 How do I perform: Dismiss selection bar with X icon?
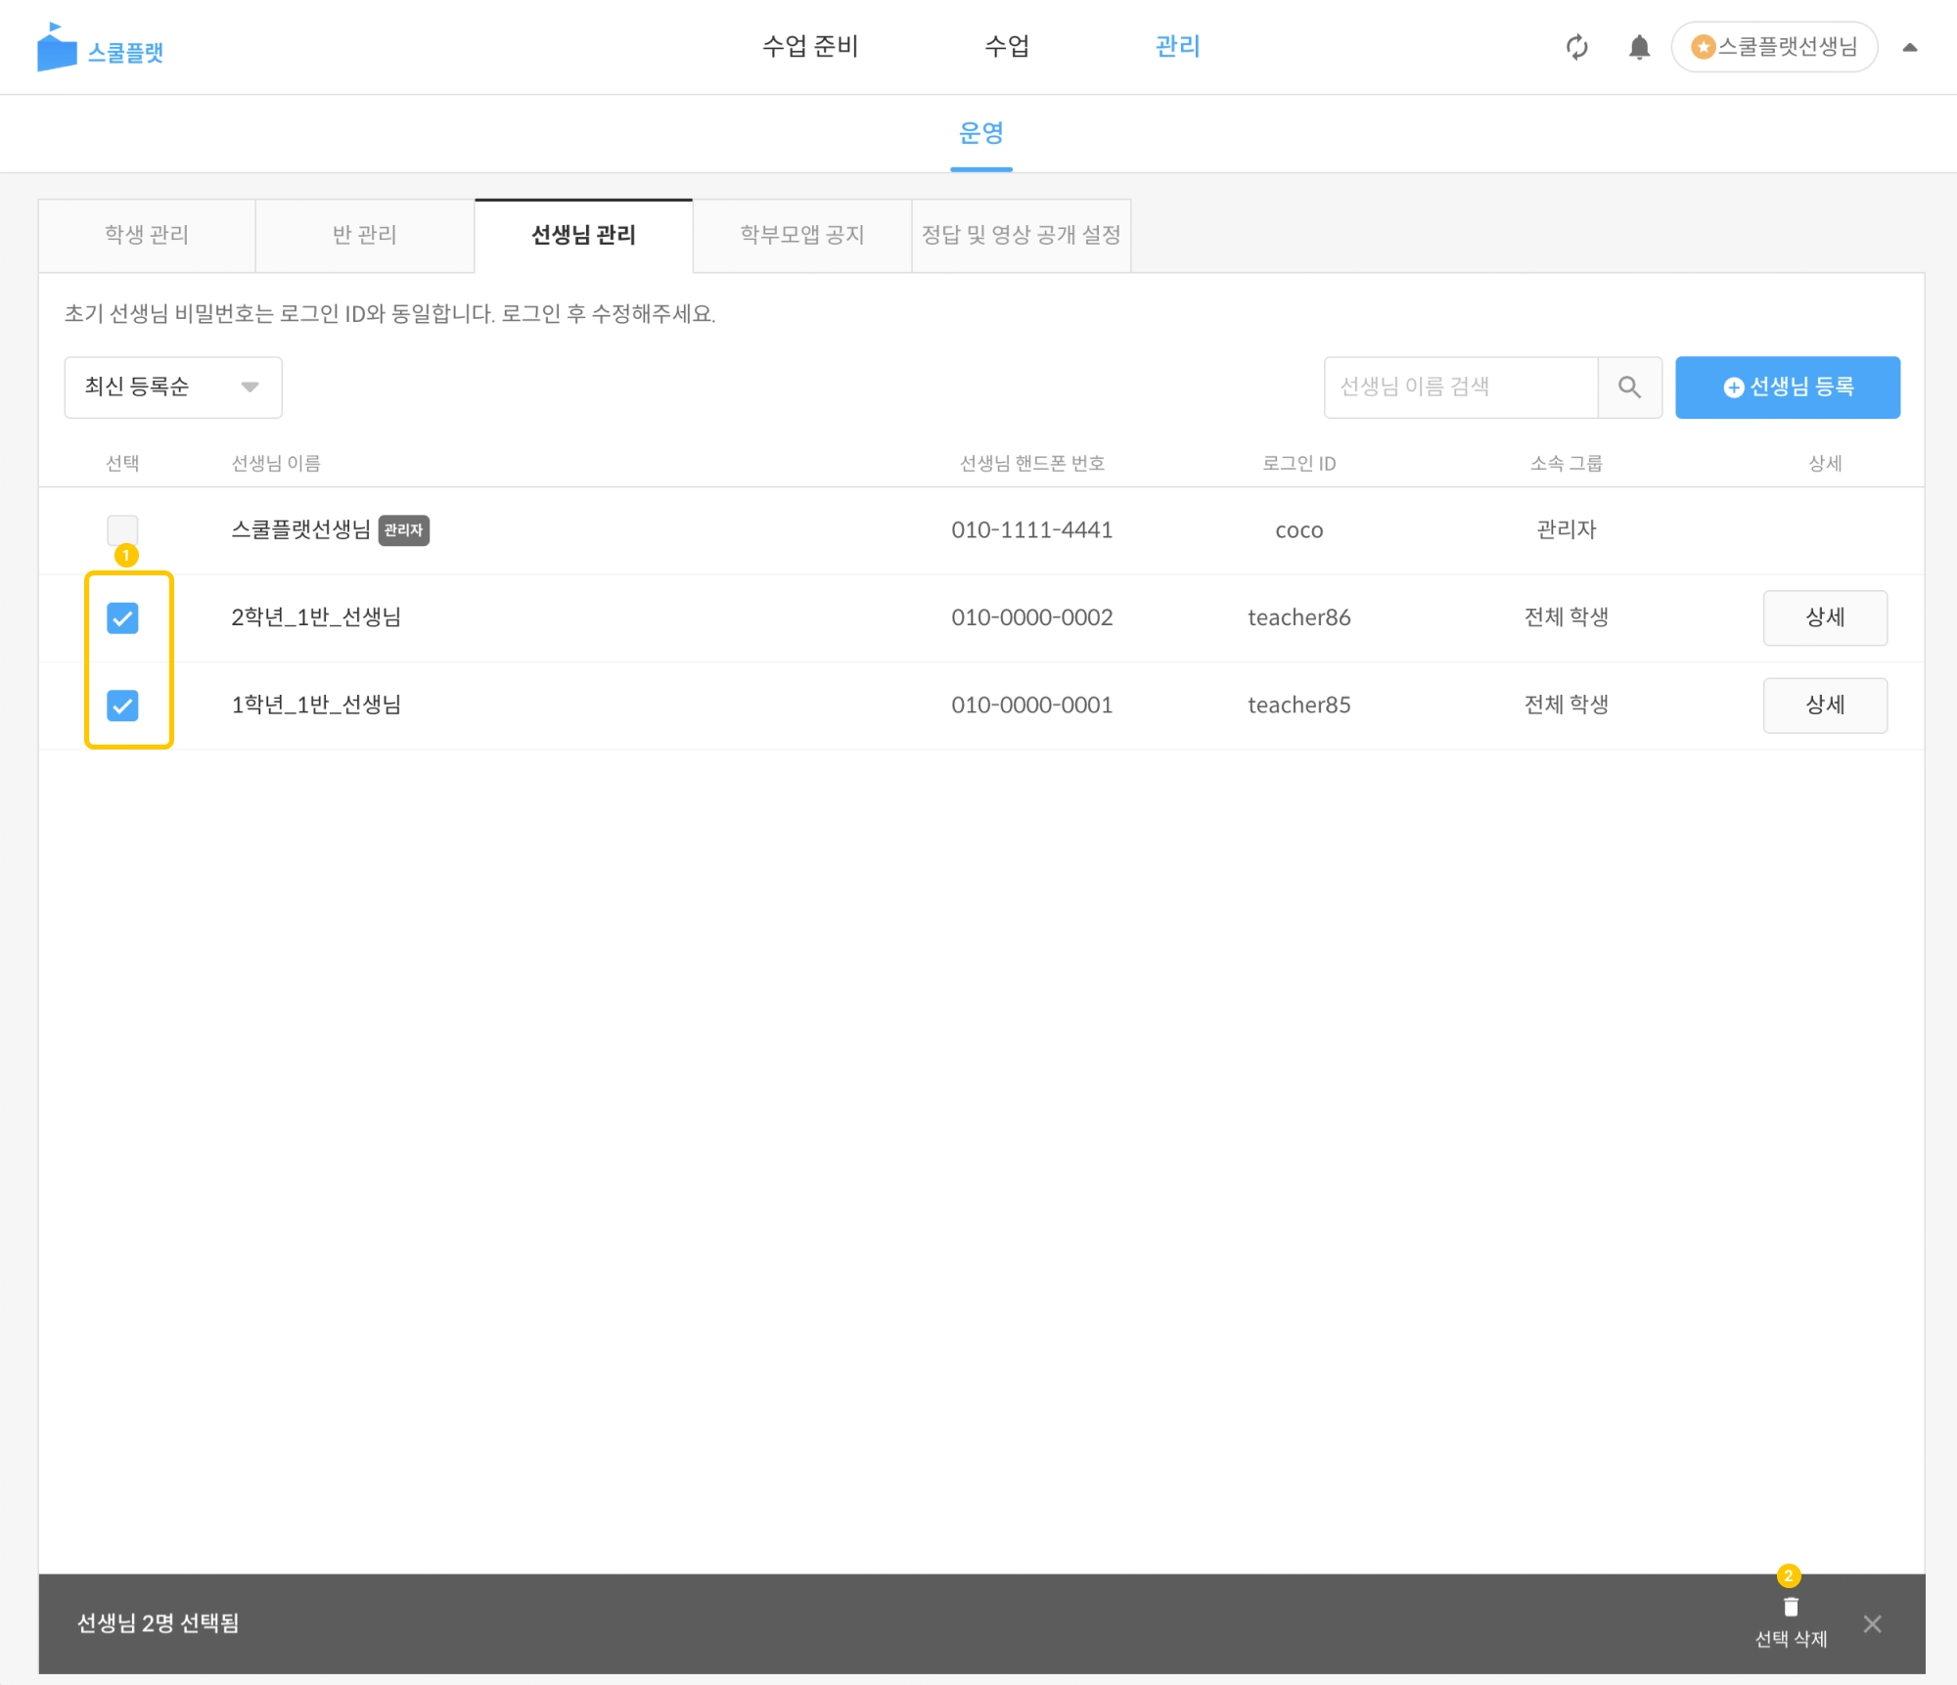tap(1872, 1624)
